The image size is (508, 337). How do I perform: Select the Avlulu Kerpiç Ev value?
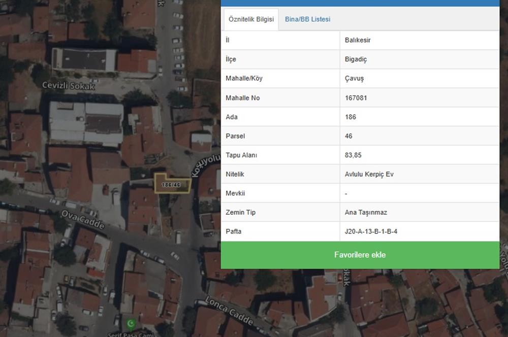(x=369, y=174)
